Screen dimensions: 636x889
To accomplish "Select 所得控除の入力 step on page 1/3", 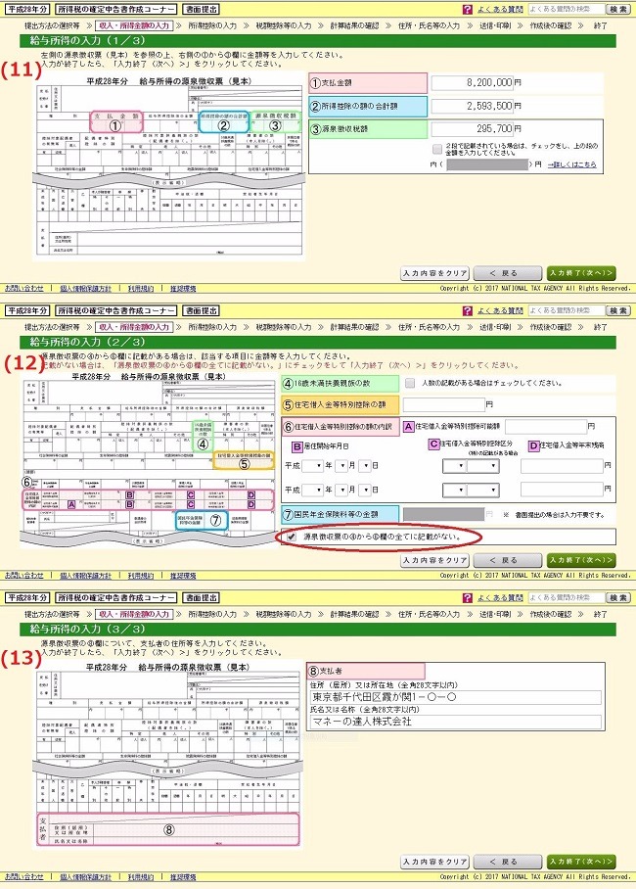I will coord(212,26).
